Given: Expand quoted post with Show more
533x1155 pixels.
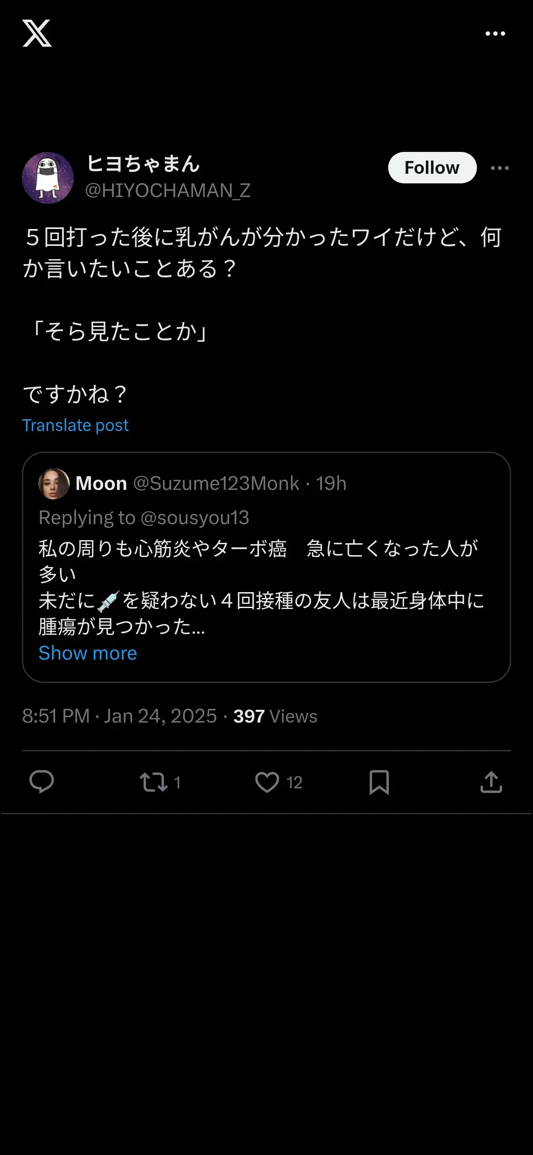Looking at the screenshot, I should tap(87, 653).
